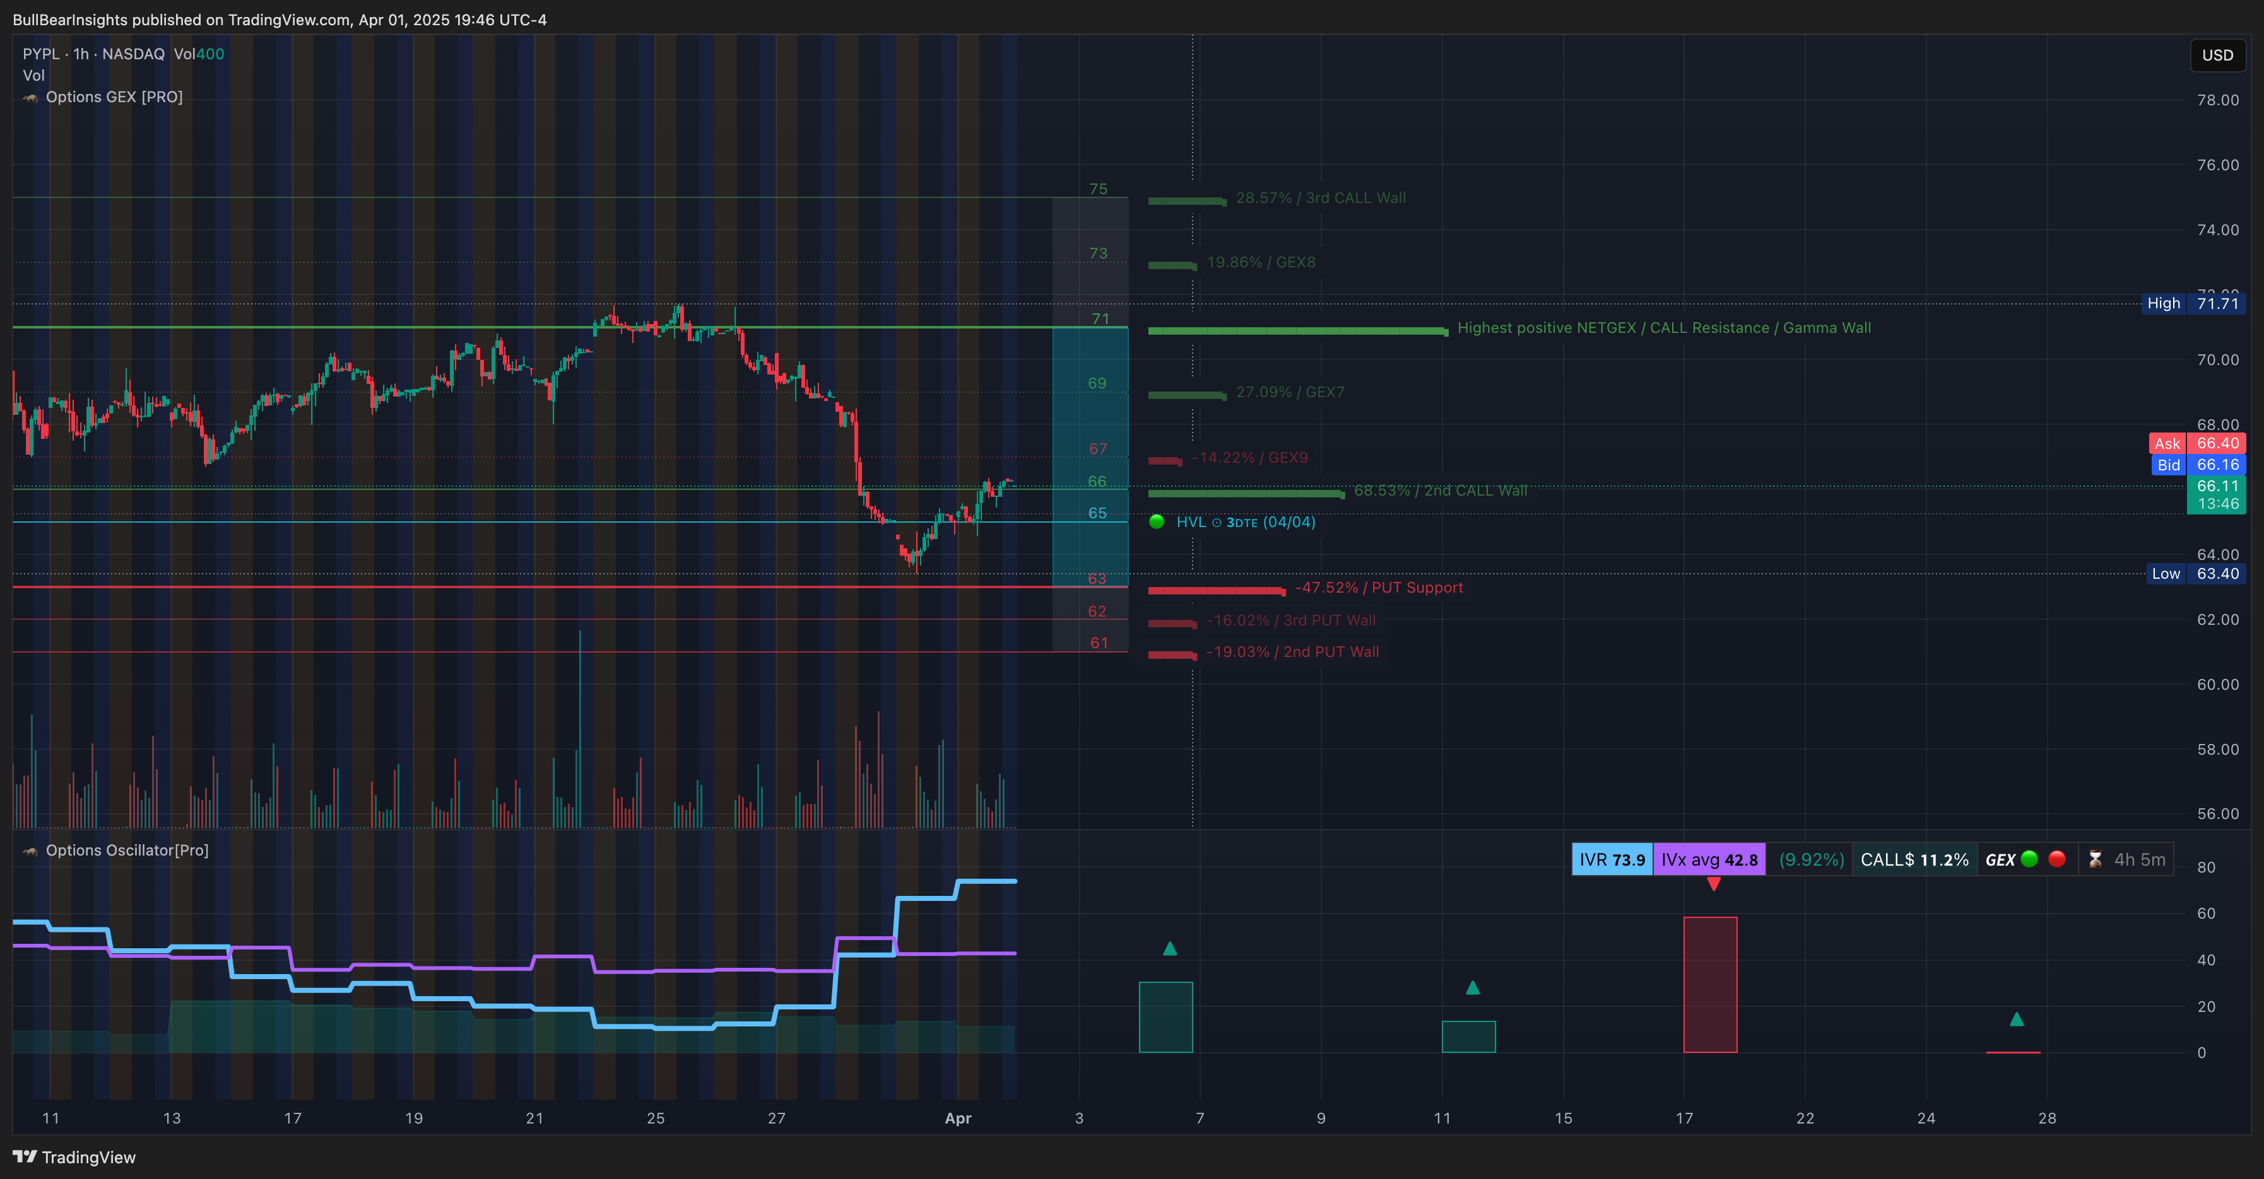Click the TradingView logo at bottom left

[74, 1157]
